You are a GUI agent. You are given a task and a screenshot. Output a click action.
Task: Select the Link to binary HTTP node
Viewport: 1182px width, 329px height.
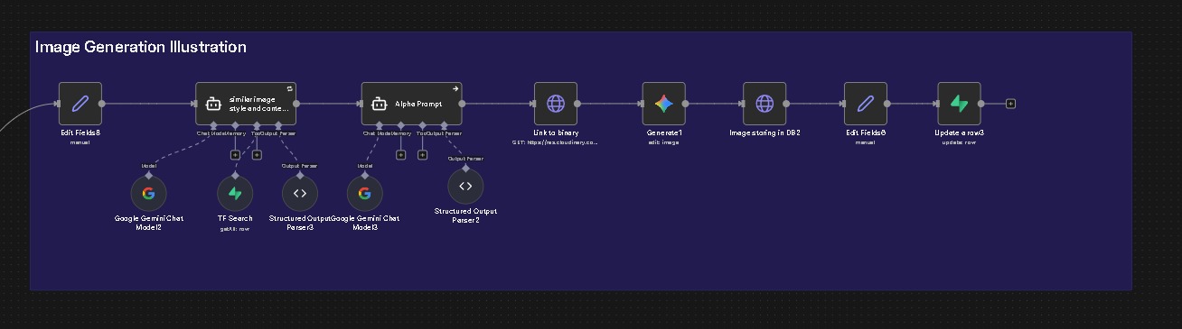pos(556,104)
